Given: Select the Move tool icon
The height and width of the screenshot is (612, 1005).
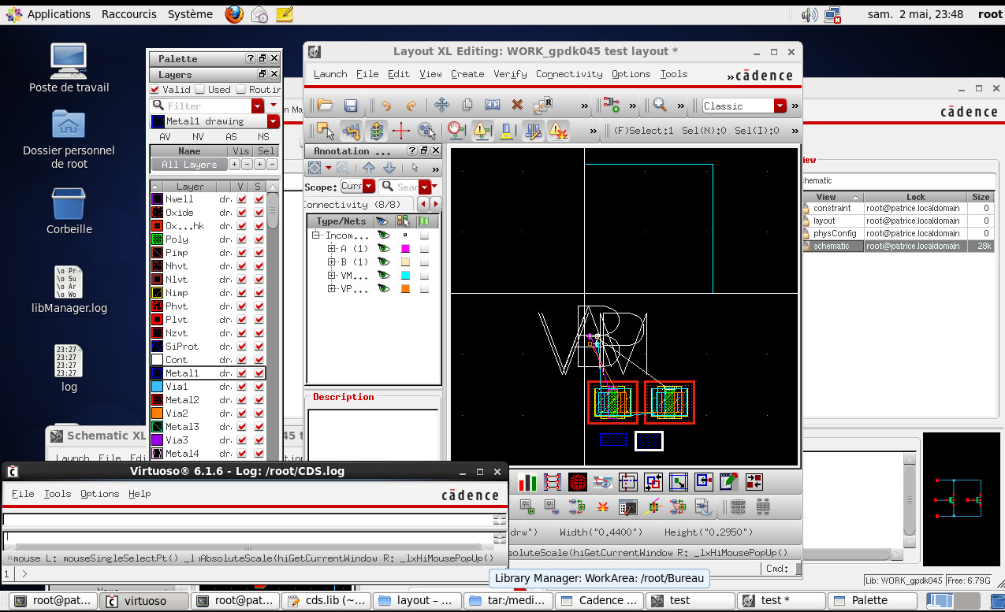Looking at the screenshot, I should [441, 106].
